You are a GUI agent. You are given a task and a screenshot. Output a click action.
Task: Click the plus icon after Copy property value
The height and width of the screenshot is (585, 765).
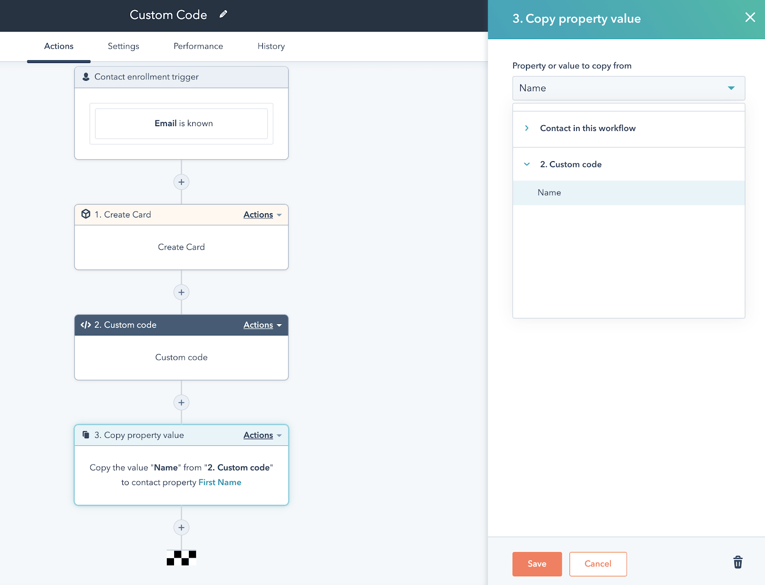181,527
